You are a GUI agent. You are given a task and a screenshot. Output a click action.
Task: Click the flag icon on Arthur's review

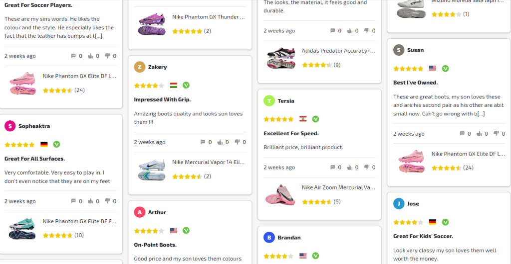[x=174, y=231]
